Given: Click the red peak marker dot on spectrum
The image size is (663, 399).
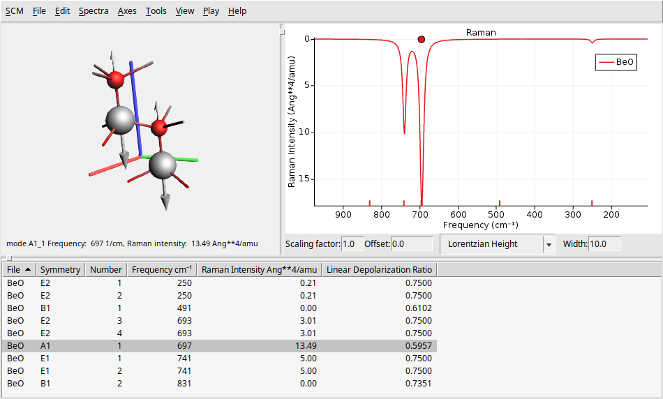Looking at the screenshot, I should (421, 40).
